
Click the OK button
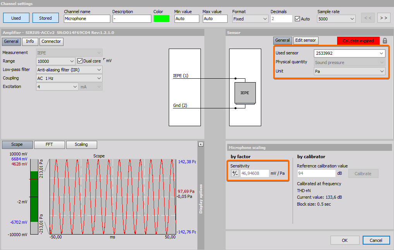345,240
